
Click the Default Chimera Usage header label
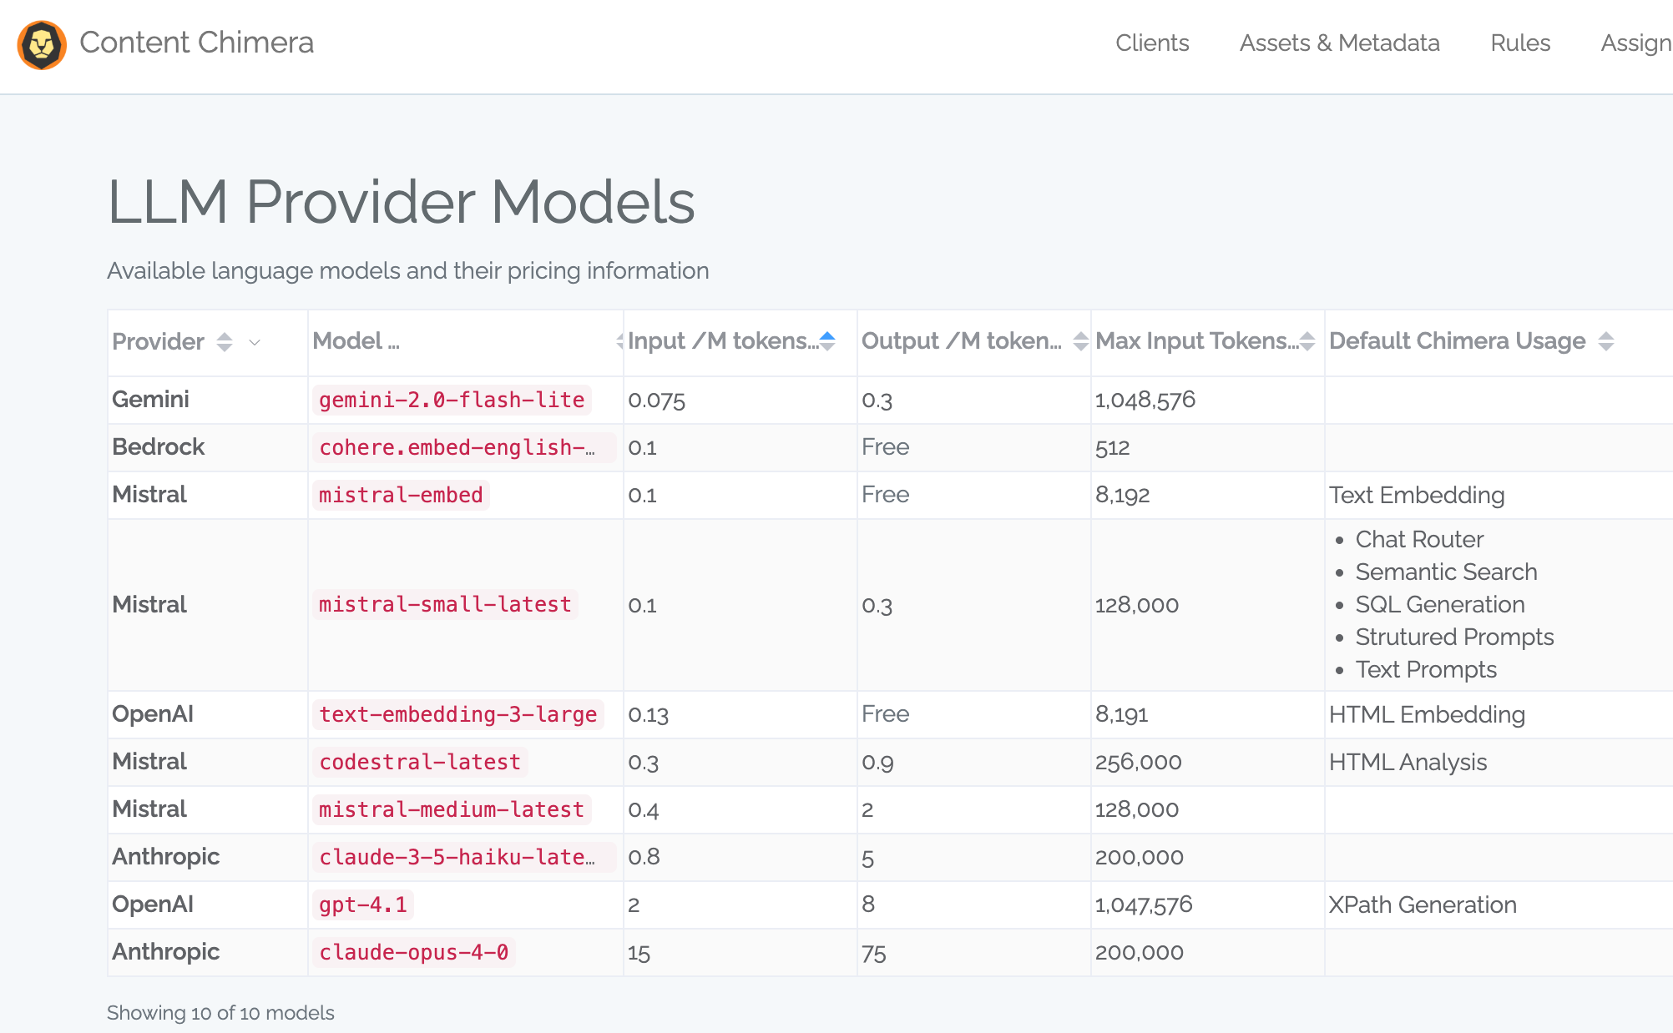point(1457,341)
